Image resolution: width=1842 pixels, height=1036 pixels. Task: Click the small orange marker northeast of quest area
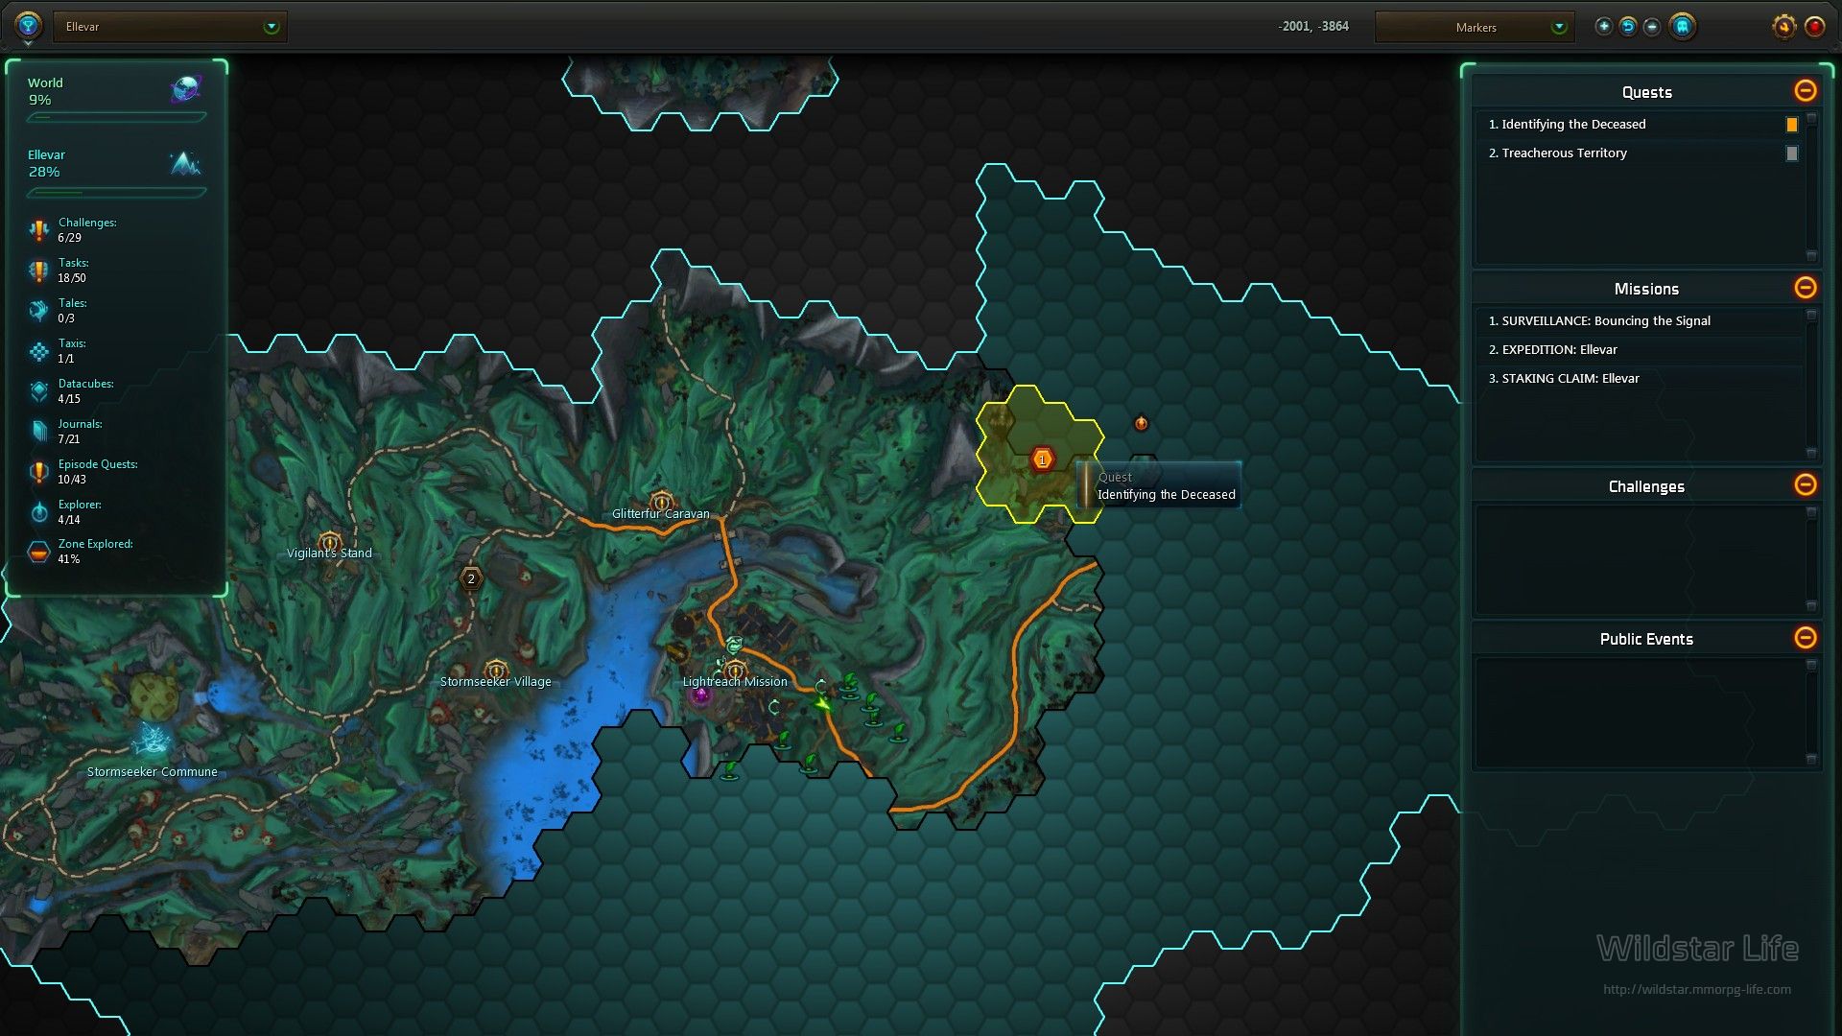pos(1141,423)
